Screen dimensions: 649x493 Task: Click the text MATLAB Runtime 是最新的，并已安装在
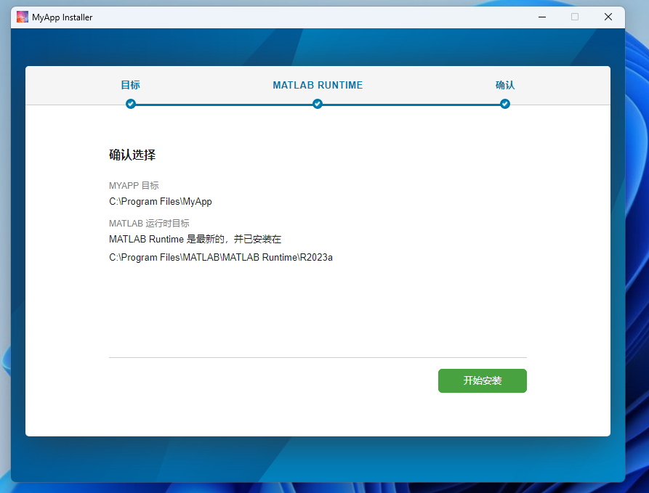pos(195,239)
